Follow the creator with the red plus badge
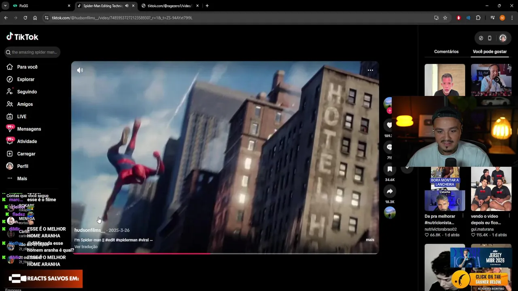 [389, 110]
